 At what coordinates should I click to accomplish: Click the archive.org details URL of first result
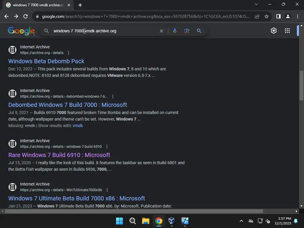pyautogui.click(x=42, y=53)
